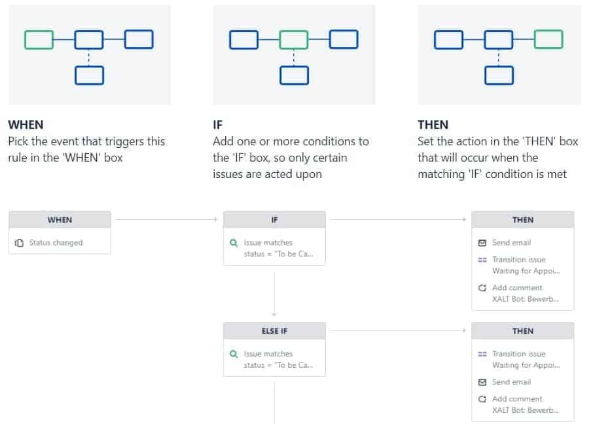Click the magnifier icon in ELSE IF box

coord(234,354)
